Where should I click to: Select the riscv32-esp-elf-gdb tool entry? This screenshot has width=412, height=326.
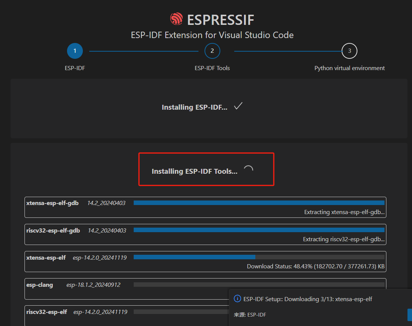click(x=205, y=234)
